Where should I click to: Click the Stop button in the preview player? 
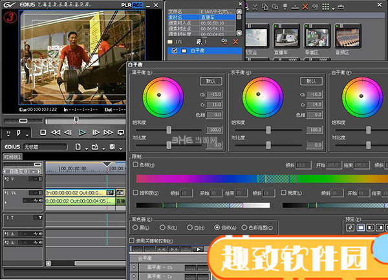tap(43, 132)
